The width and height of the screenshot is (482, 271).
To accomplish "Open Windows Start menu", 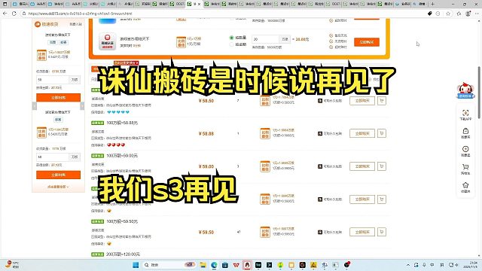I will (x=136, y=265).
